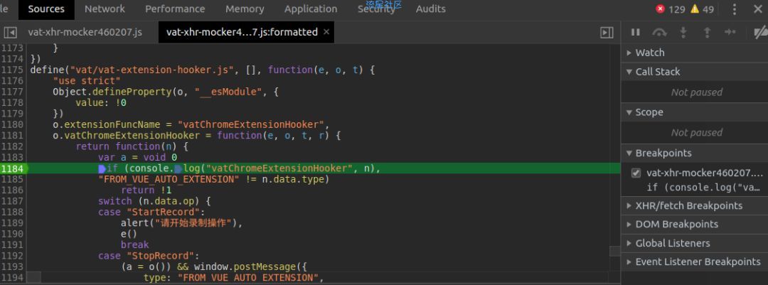Viewport: 768px width, 285px height.
Task: Toggle breakpoint on line 1184
Action: (x=13, y=168)
